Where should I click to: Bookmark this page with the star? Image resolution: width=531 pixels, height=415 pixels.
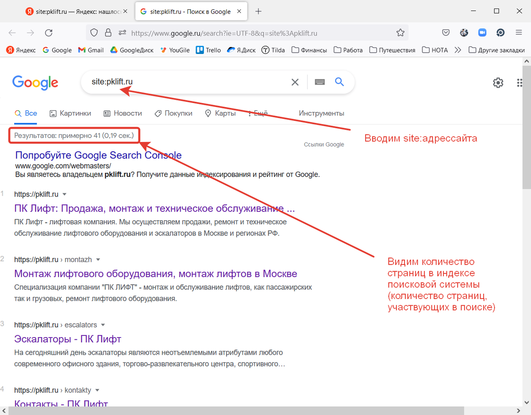click(x=400, y=32)
